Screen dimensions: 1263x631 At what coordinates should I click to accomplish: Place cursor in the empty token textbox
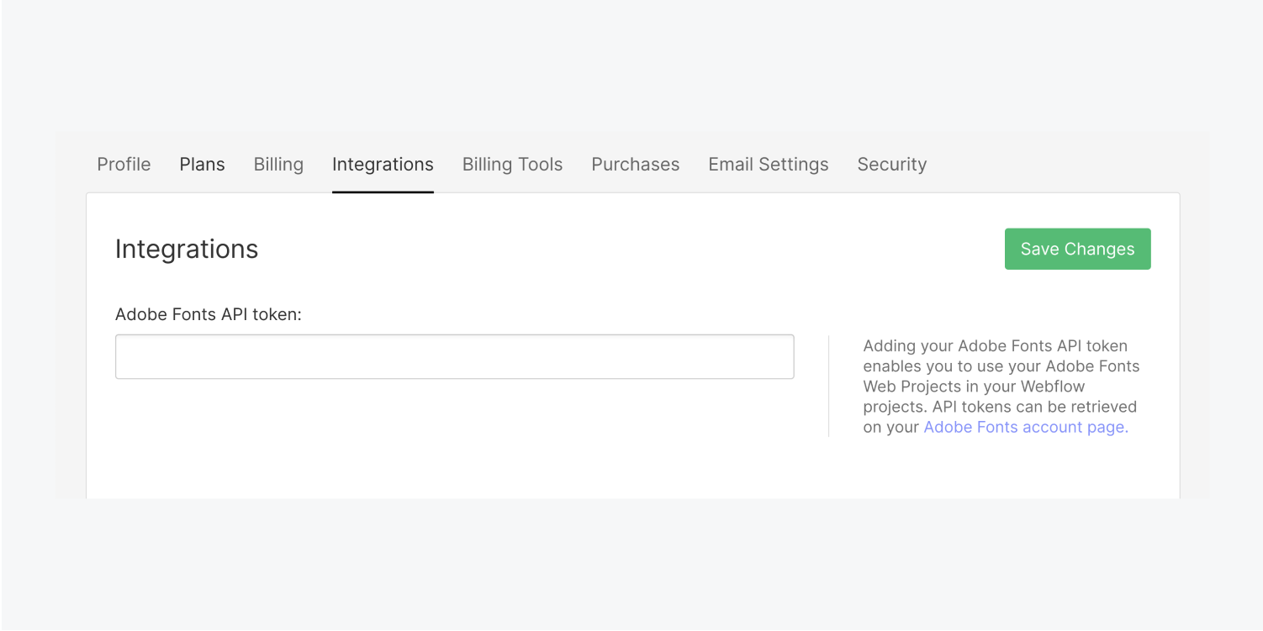454,356
